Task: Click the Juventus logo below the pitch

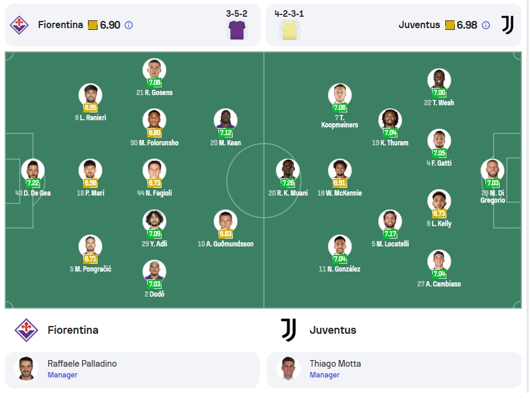Action: [x=288, y=330]
